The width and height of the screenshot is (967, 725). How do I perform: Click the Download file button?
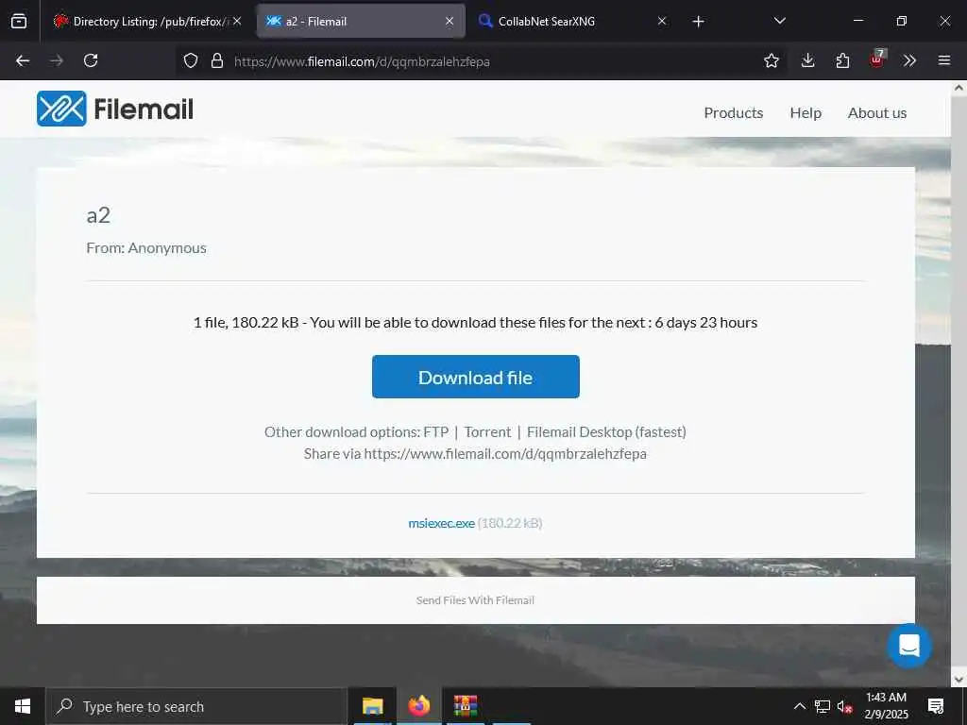coord(476,377)
